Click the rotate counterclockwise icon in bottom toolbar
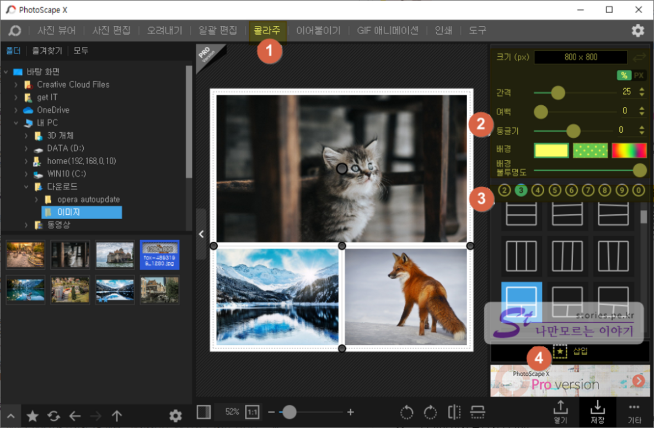Viewport: 654px width, 428px height. (x=406, y=413)
